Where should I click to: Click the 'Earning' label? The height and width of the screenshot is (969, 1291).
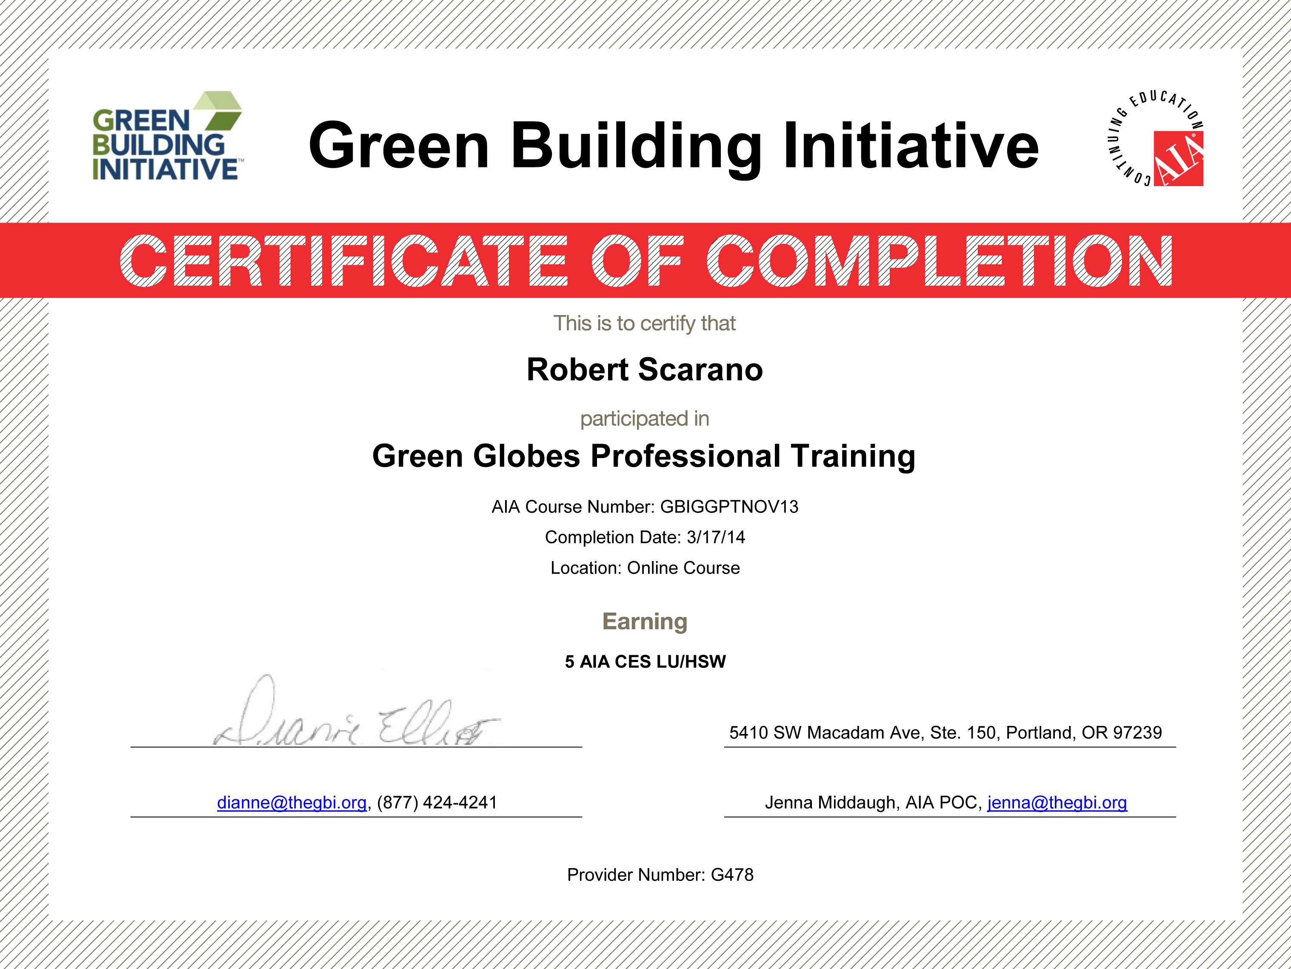(x=645, y=622)
